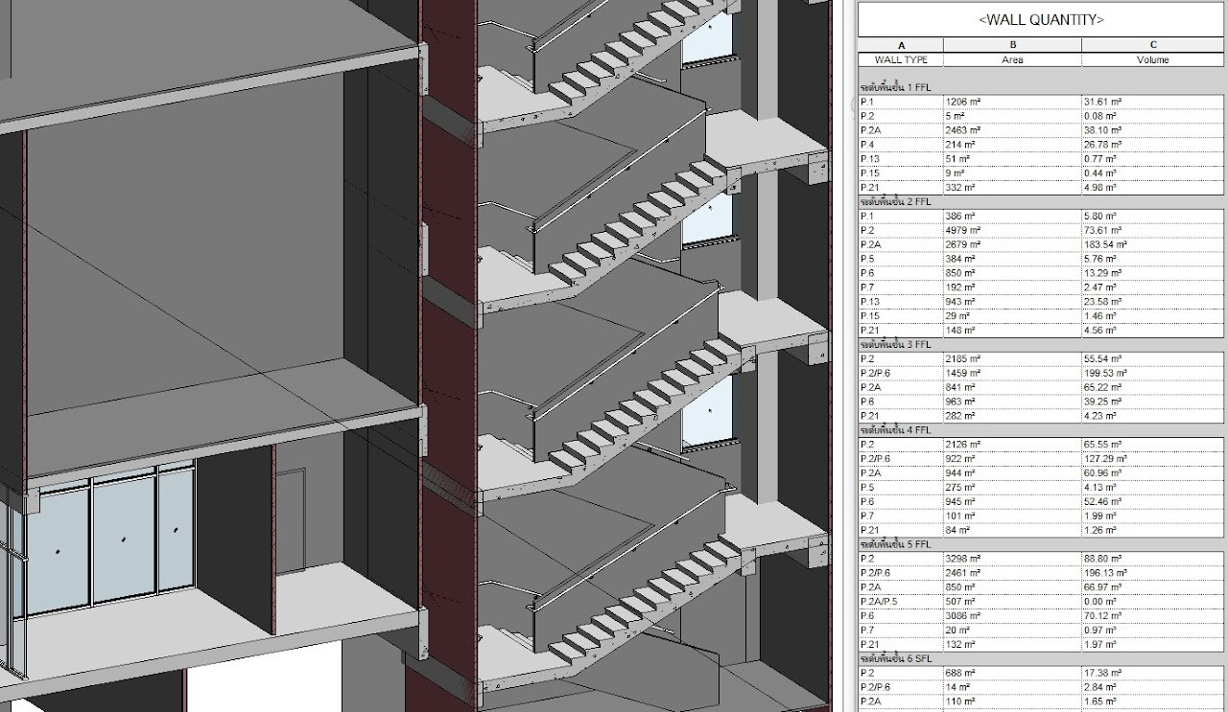The image size is (1228, 712).
Task: Click the 4979 m² area cell
Action: [x=1012, y=231]
